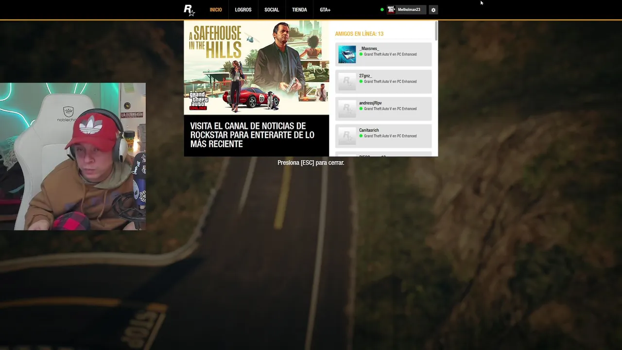Click 27gnz_ game status text
This screenshot has height=350, width=622.
point(390,82)
